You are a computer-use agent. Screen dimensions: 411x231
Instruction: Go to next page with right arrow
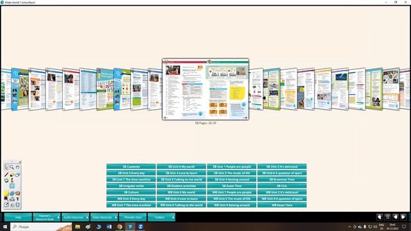(x=403, y=217)
